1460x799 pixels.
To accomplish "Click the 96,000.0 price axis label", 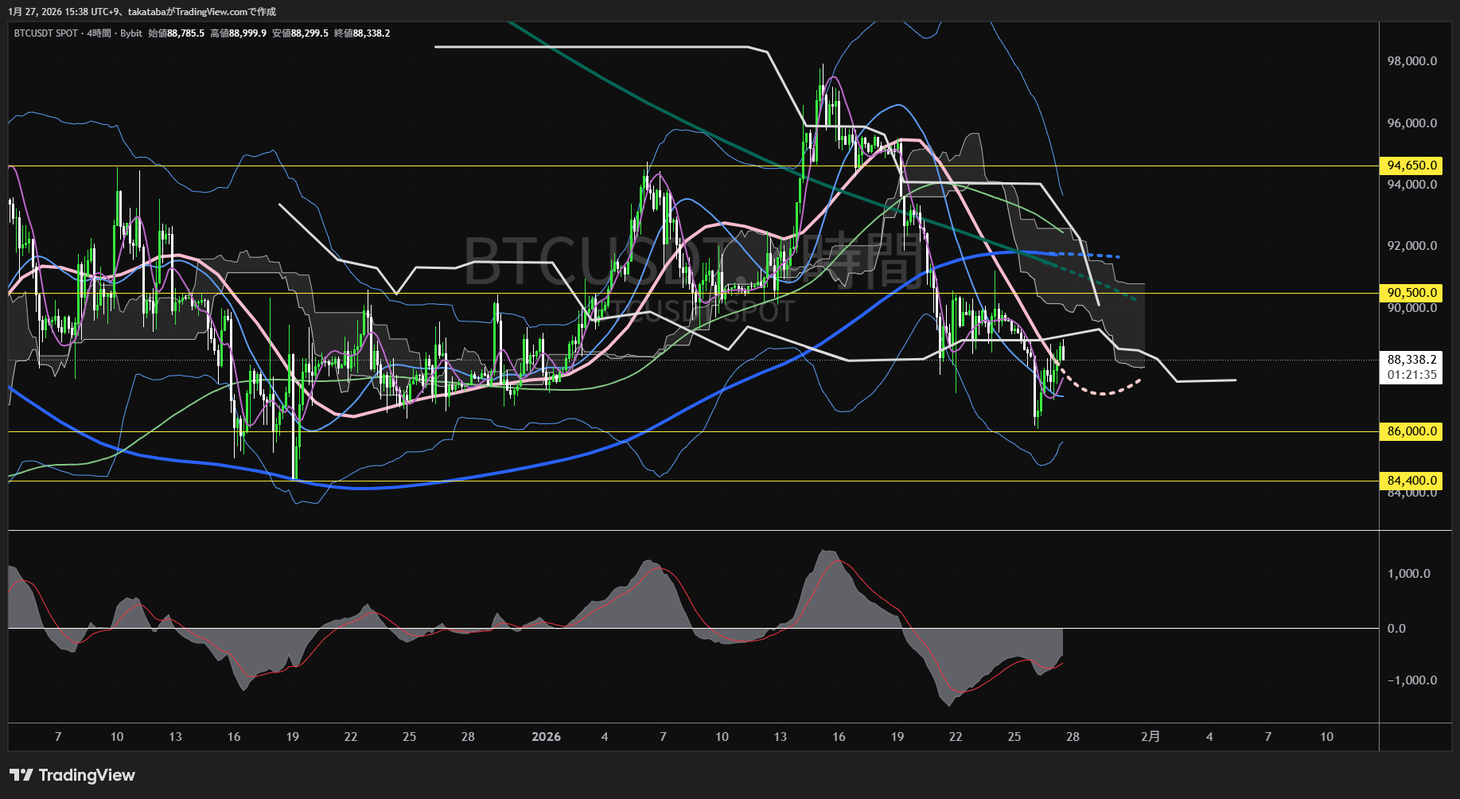I will point(1411,123).
